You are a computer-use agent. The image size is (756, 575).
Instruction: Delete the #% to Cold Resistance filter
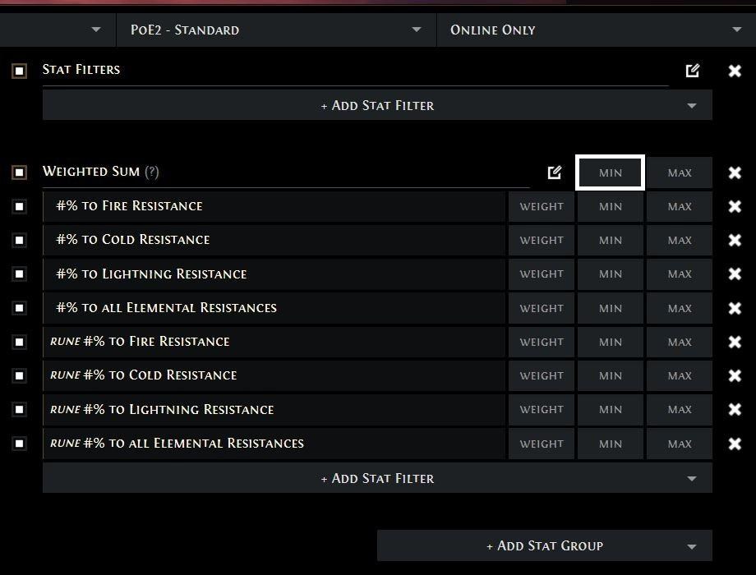[735, 241]
